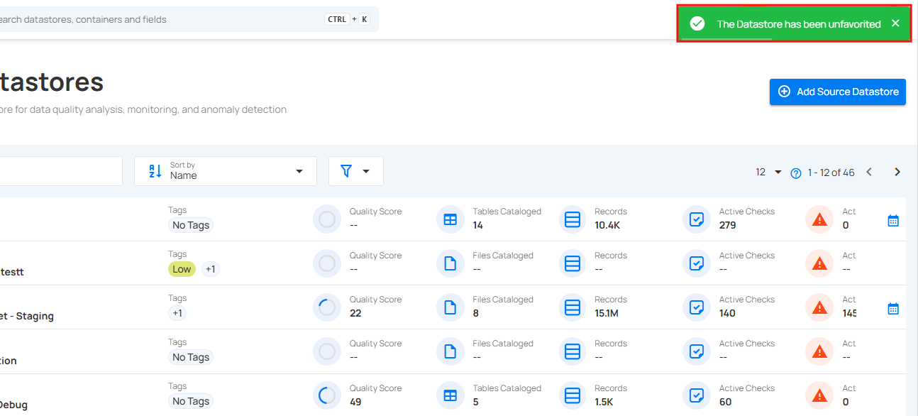
Task: Open the page size 12 dropdown
Action: pyautogui.click(x=768, y=172)
